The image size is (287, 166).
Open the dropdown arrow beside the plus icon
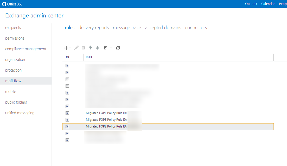coord(70,48)
